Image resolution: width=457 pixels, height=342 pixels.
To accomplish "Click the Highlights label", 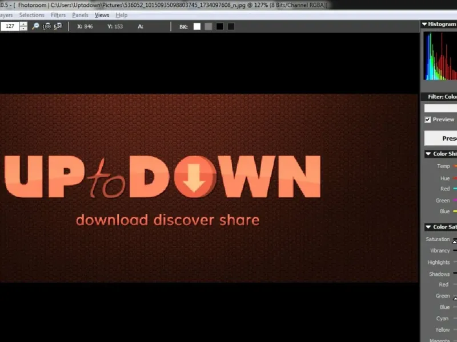I will 439,262.
